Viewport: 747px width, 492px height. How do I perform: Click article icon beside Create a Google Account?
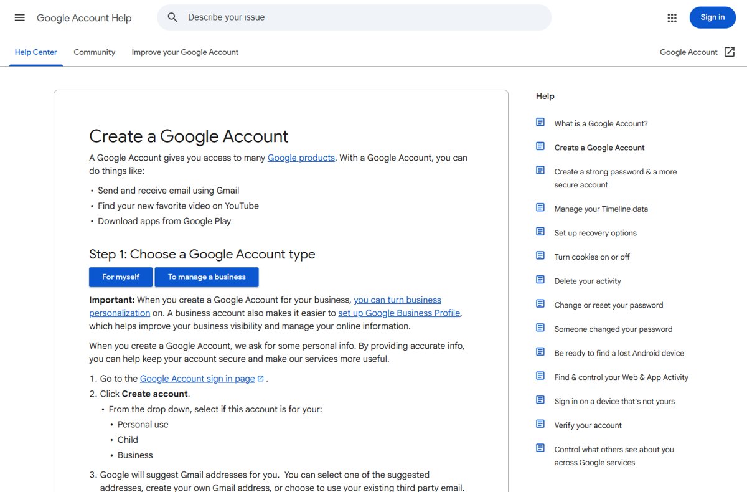[540, 146]
